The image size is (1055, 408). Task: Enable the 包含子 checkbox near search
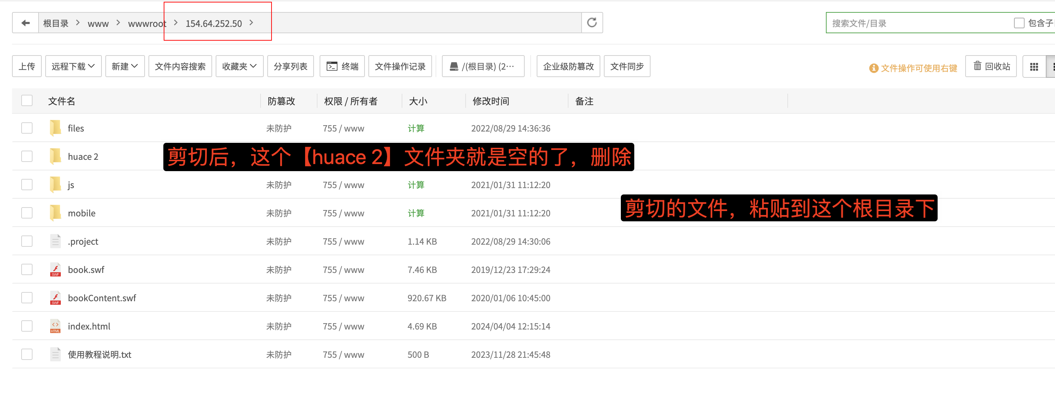[1019, 23]
